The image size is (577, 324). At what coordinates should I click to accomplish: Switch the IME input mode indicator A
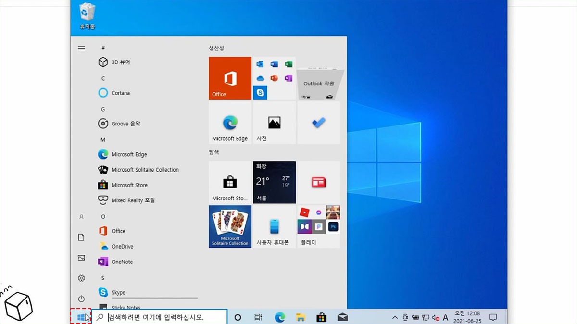[446, 317]
